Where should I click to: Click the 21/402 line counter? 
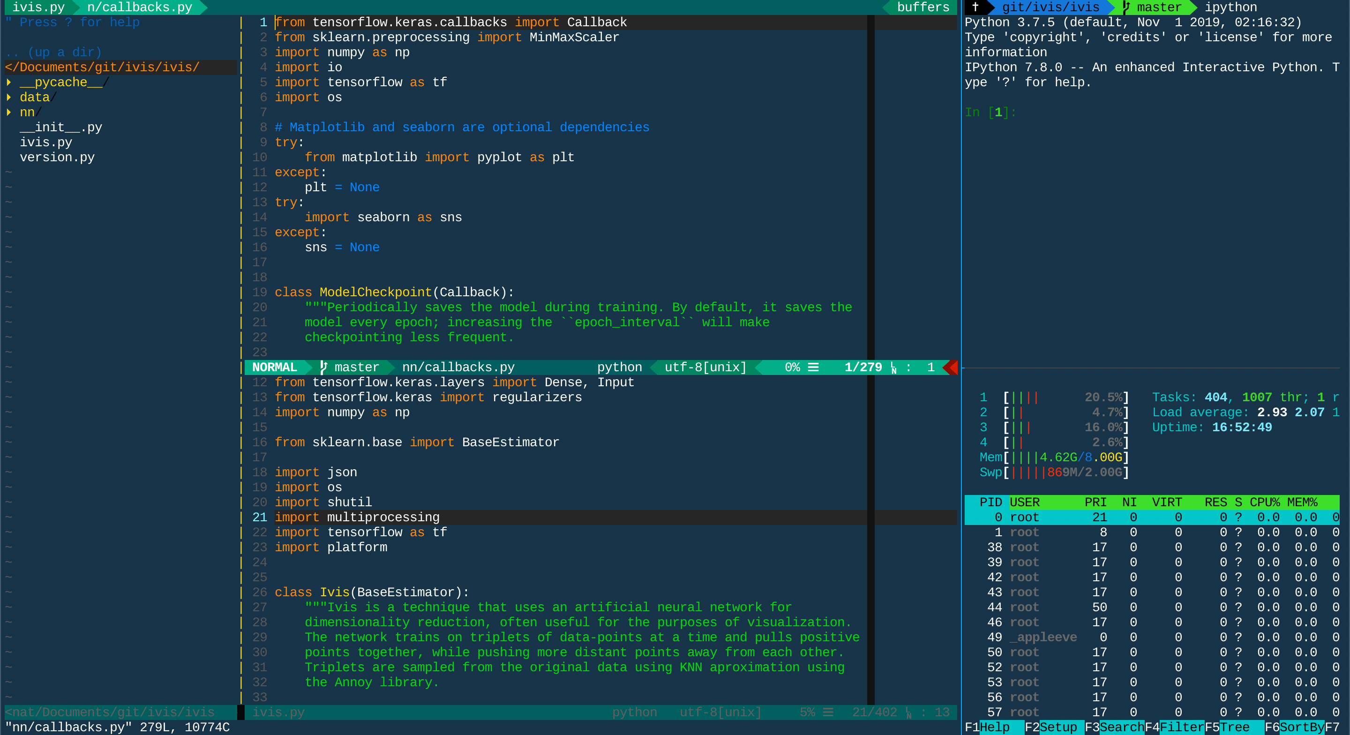point(874,712)
